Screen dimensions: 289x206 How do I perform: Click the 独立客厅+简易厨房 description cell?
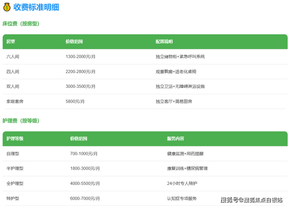pyautogui.click(x=174, y=101)
